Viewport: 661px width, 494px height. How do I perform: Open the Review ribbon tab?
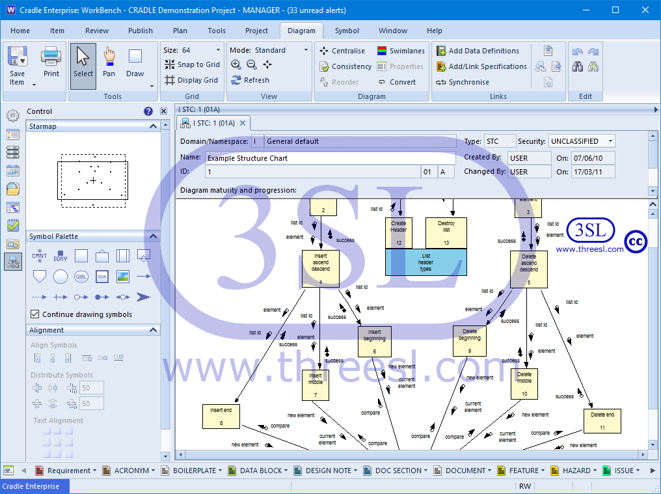point(97,31)
